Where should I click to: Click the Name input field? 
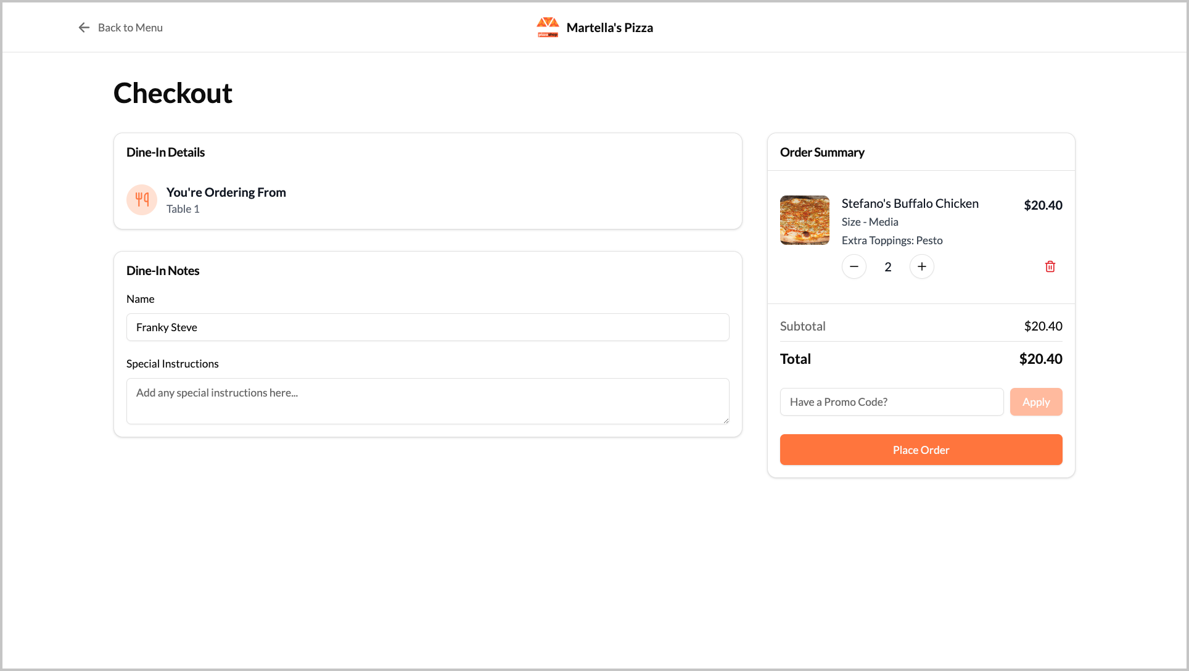pos(427,327)
